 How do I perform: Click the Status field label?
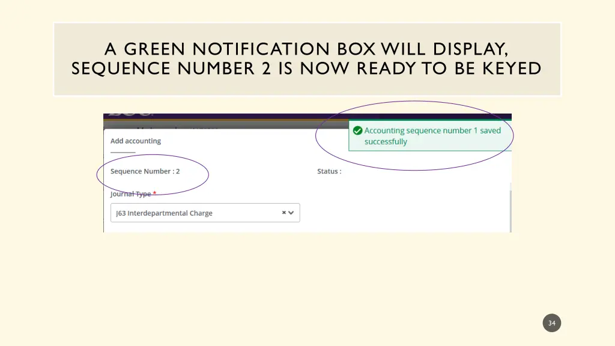[x=329, y=171]
